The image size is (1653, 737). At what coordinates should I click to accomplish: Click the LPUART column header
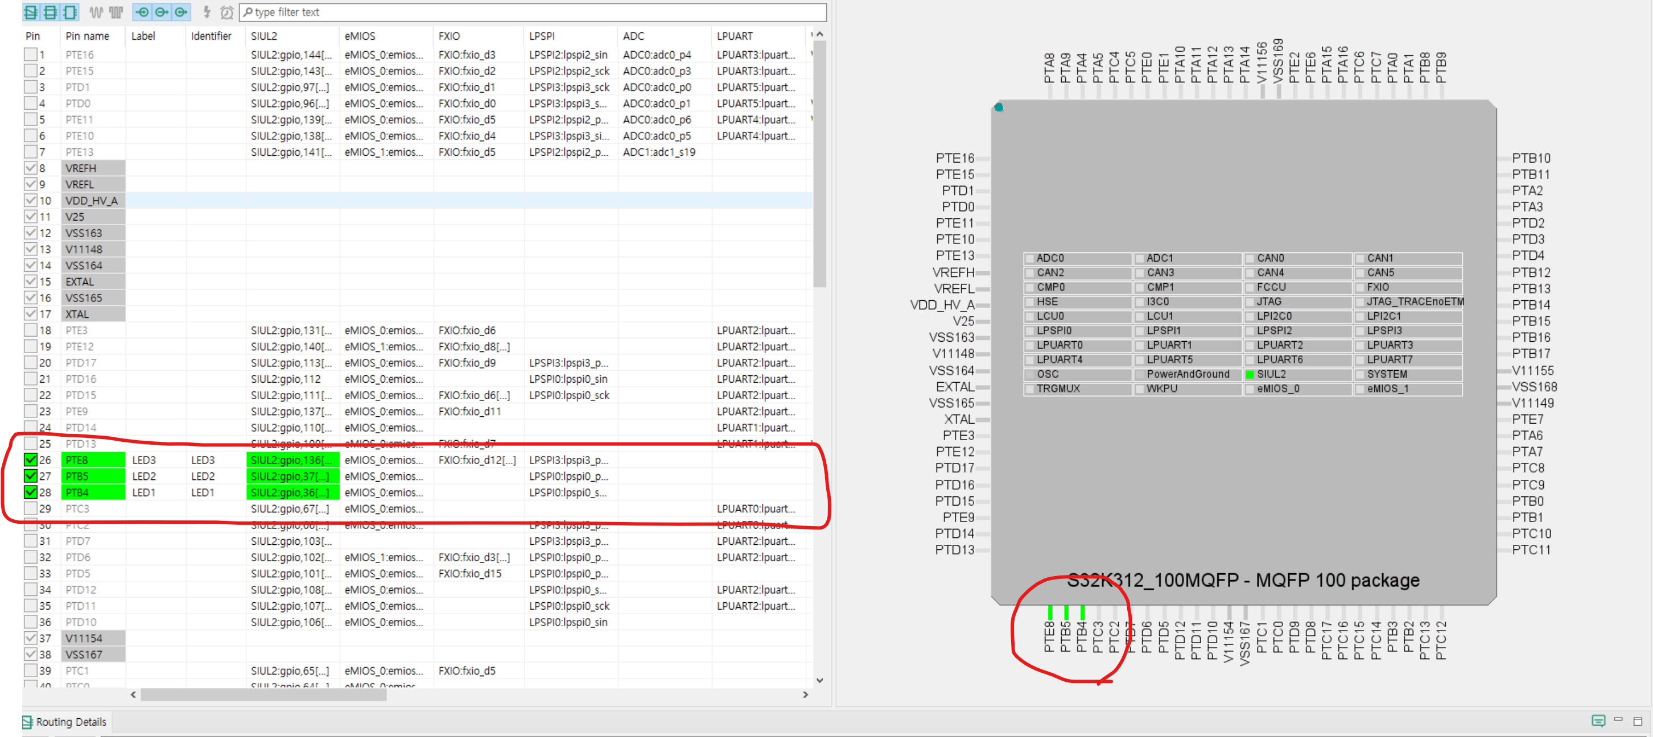734,36
